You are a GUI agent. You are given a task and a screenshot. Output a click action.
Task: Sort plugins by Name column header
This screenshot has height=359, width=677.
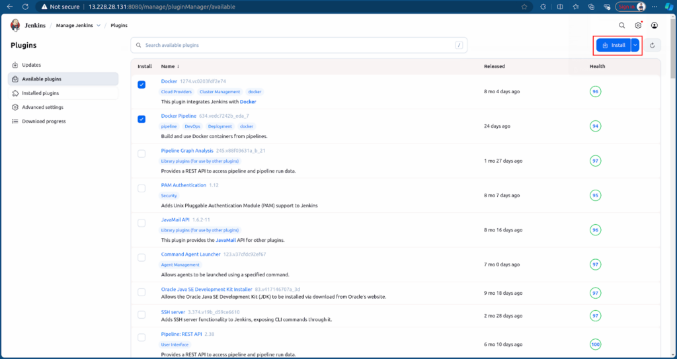coord(170,66)
